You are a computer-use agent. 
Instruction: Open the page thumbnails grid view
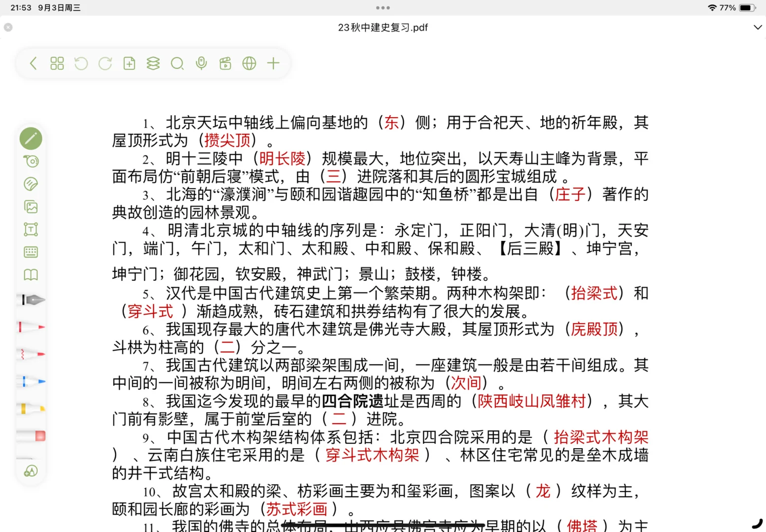57,64
